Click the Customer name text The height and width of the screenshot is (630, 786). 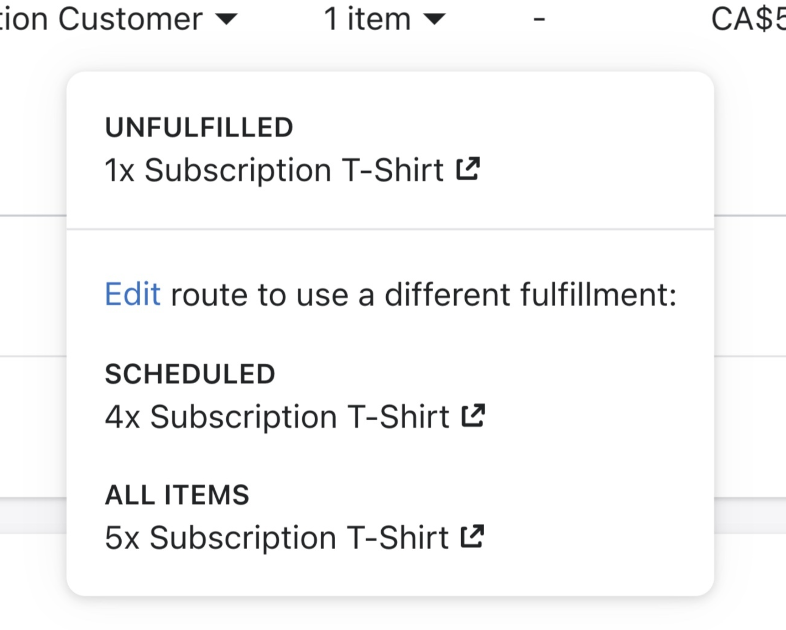pos(102,19)
